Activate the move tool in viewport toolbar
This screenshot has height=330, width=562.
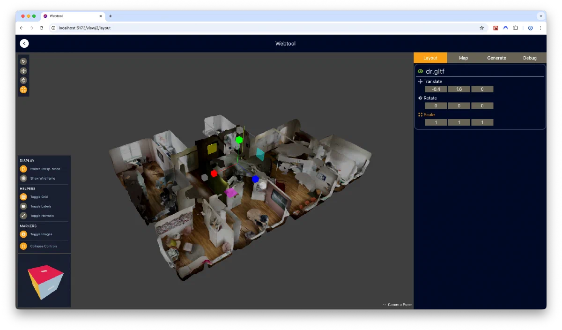pos(23,71)
